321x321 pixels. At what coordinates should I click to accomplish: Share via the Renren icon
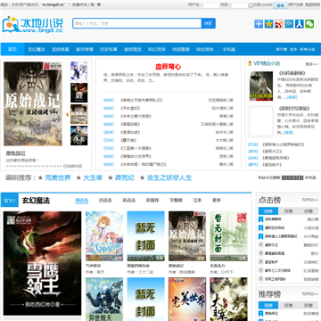tap(300, 24)
